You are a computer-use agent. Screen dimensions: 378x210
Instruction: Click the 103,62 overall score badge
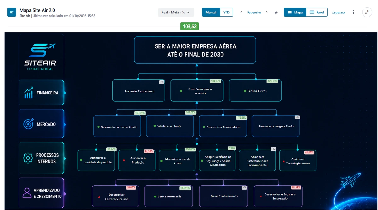point(190,26)
